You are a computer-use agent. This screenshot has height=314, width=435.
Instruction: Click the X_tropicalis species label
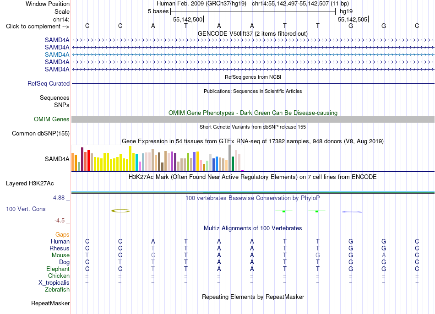click(54, 283)
